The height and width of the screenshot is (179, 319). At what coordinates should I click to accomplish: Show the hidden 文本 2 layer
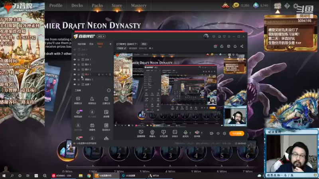point(75,49)
